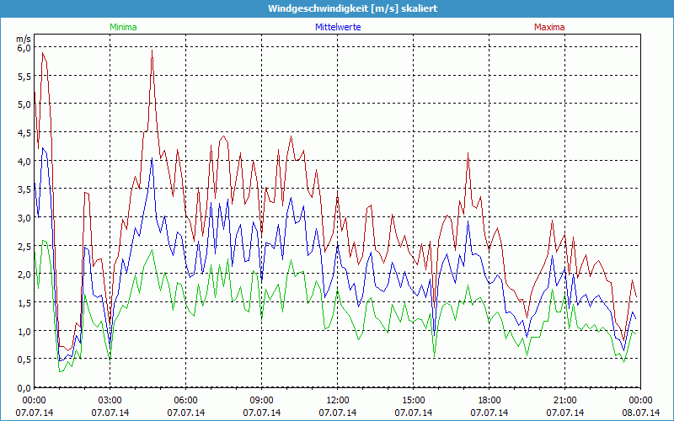Click the 4,0 y-axis value

pyautogui.click(x=24, y=161)
